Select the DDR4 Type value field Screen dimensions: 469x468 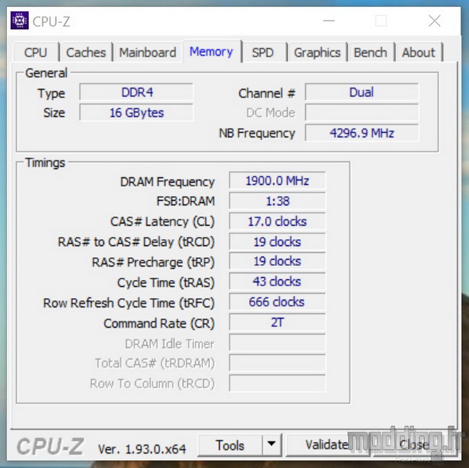pyautogui.click(x=137, y=92)
